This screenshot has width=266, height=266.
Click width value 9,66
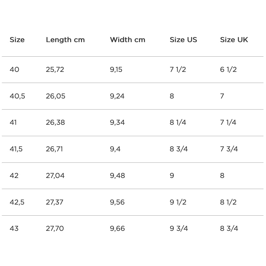click(x=117, y=229)
